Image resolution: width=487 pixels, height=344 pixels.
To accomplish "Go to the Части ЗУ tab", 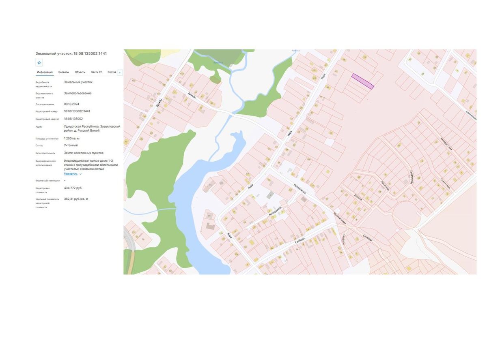I will coord(97,72).
